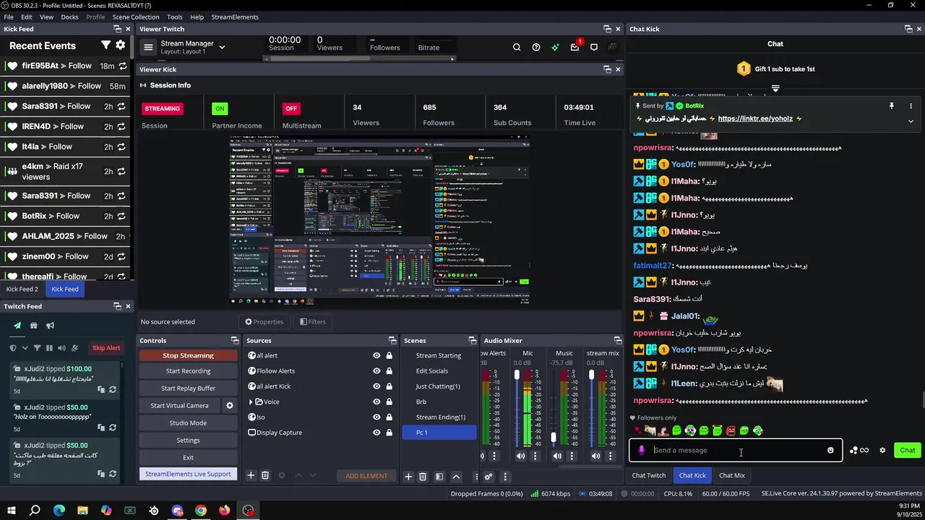Open Stream Manager hamburger menu in Viewer Twitch
Screen dimensions: 925x520
point(148,47)
